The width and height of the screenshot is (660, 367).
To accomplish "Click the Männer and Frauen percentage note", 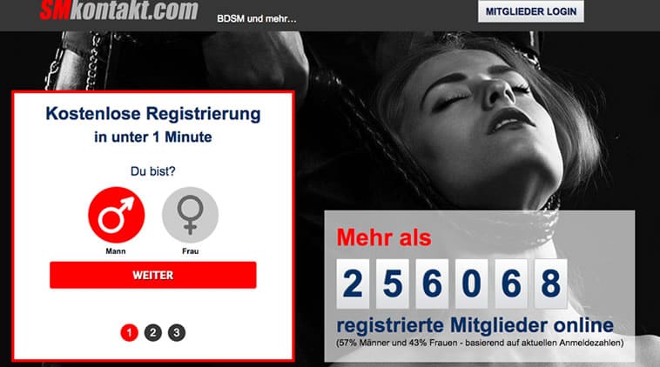I will click(480, 343).
